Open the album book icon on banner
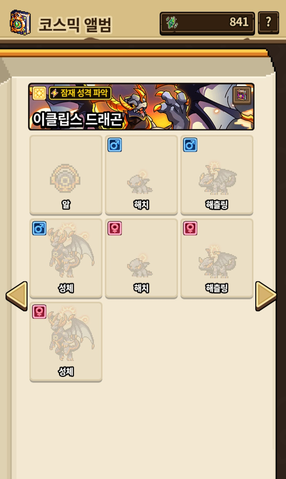The image size is (286, 479). tap(242, 95)
